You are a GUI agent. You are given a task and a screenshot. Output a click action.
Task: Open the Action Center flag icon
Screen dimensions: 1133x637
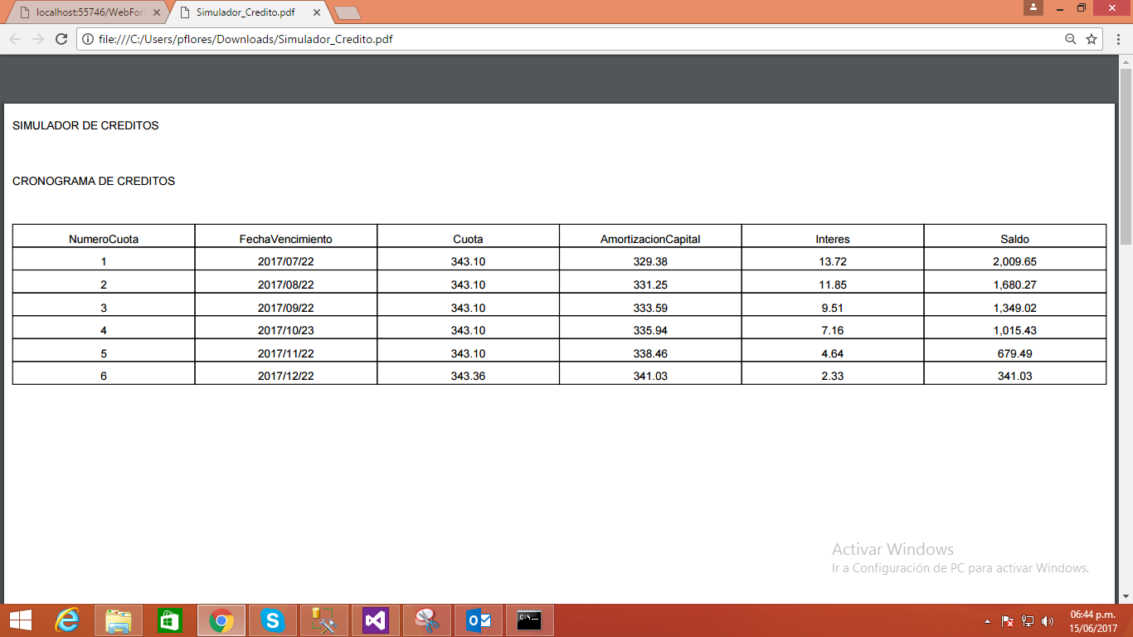click(1008, 621)
